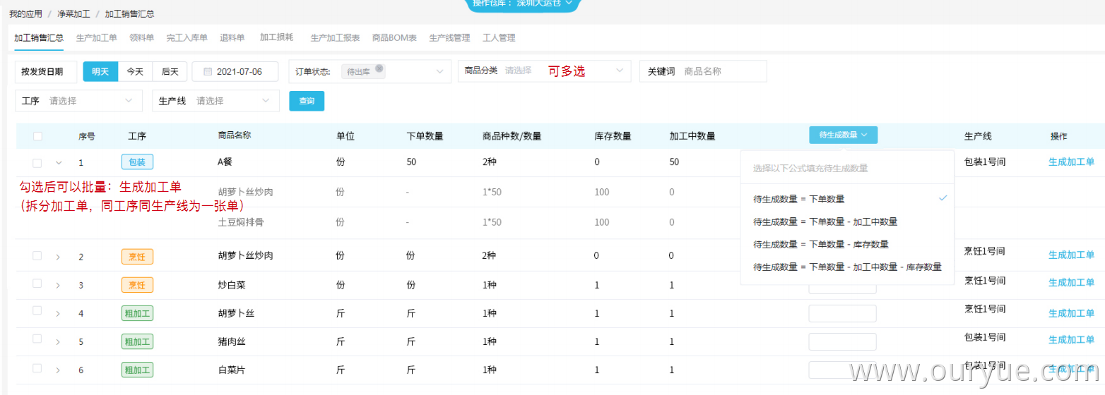Expand row 3 炒白菜 details

pos(59,286)
